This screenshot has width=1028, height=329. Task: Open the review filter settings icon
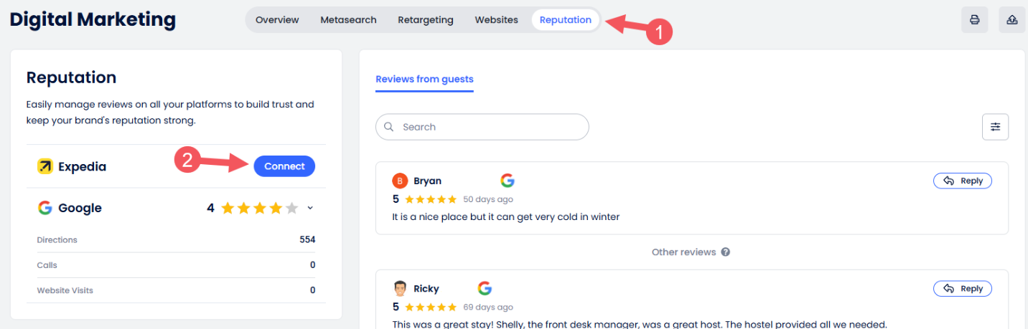(x=995, y=127)
